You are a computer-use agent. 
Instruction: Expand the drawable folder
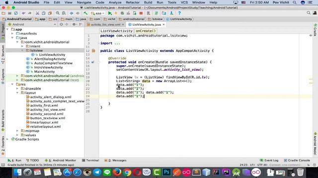point(17,89)
